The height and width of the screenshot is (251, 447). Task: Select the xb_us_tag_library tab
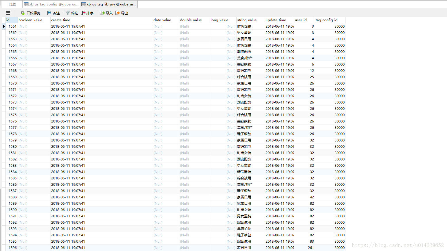point(109,4)
